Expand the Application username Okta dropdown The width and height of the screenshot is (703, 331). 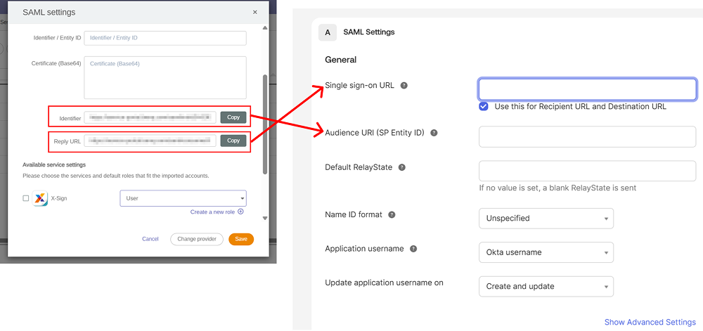tap(546, 252)
